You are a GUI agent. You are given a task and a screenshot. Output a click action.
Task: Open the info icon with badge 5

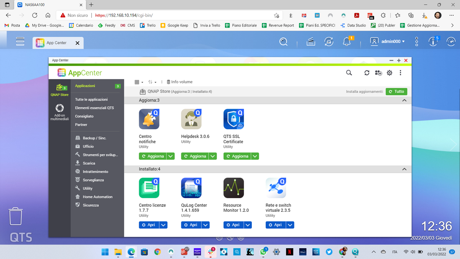click(x=434, y=41)
